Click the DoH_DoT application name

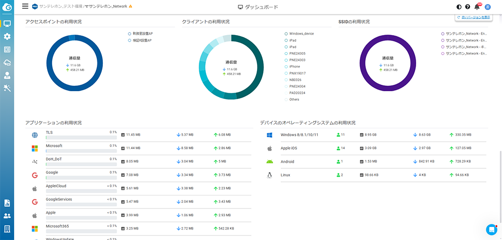coord(54,159)
